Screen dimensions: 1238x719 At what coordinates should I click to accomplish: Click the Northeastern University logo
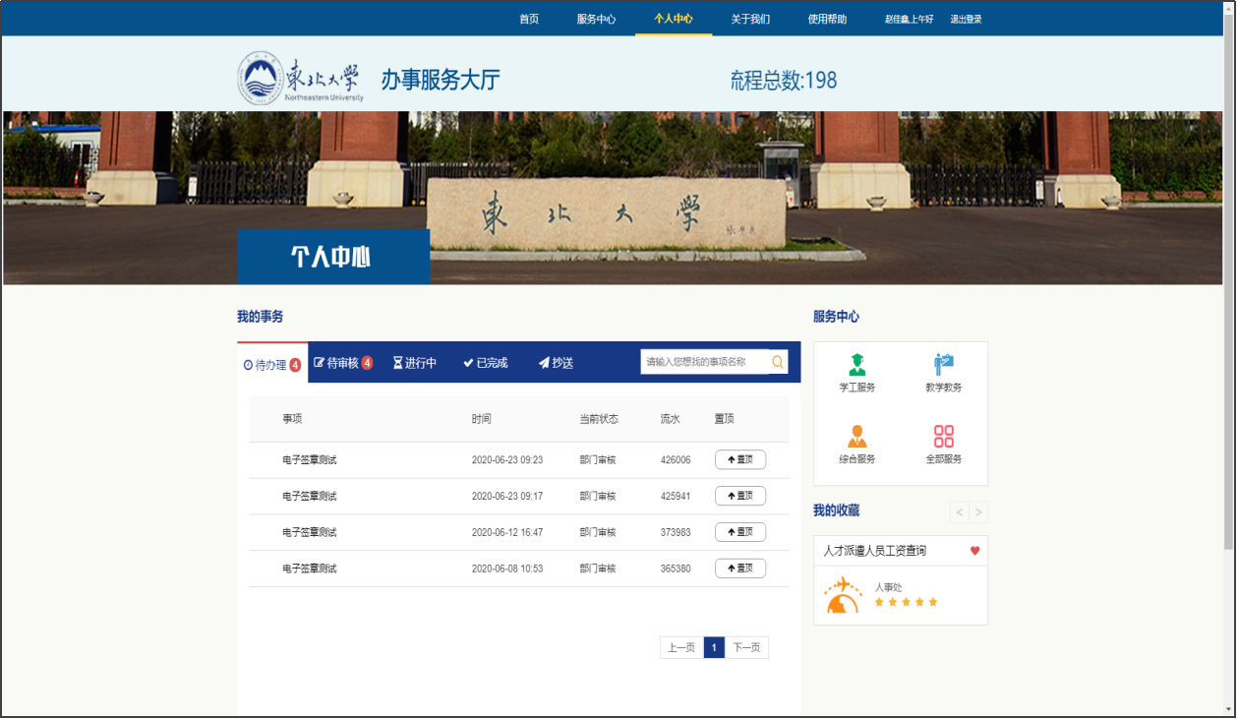pyautogui.click(x=301, y=80)
